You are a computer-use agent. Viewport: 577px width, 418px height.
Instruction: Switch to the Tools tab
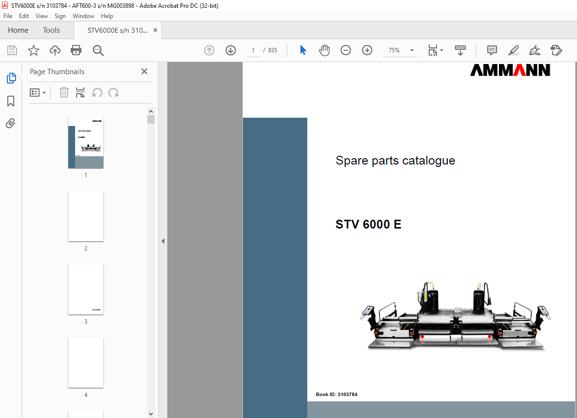pyautogui.click(x=51, y=30)
